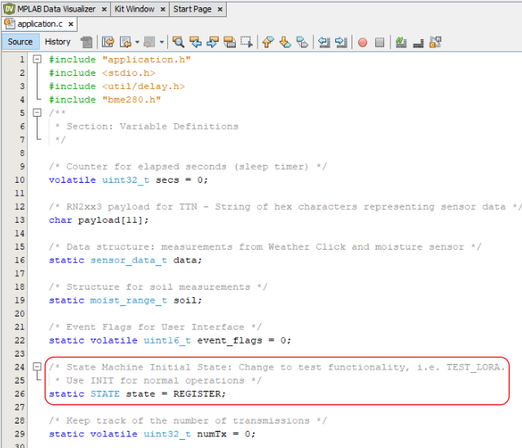Click on numTx variable in line 29
The width and height of the screenshot is (522, 448).
coord(212,434)
